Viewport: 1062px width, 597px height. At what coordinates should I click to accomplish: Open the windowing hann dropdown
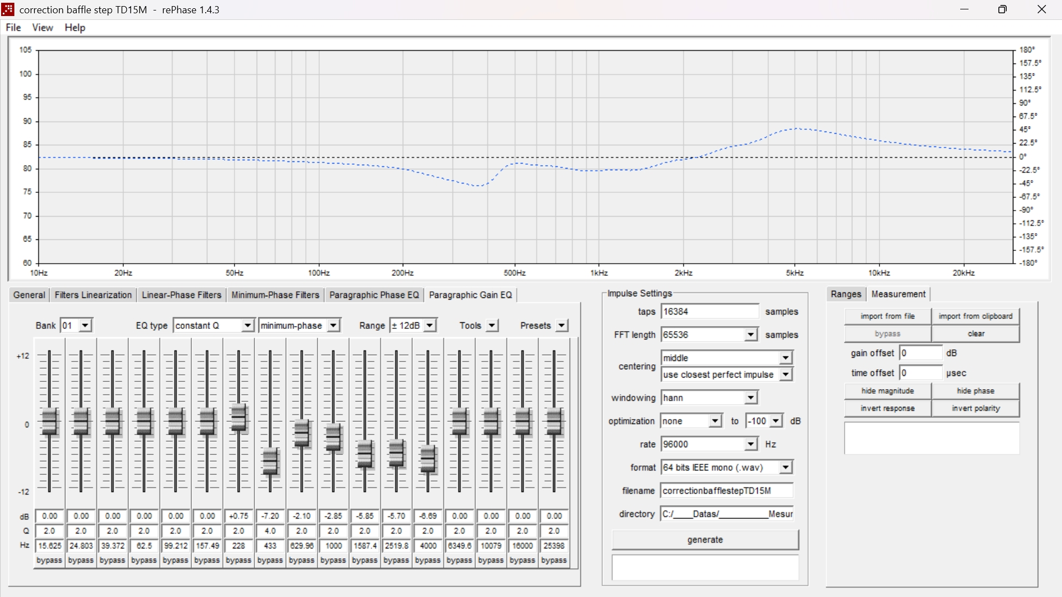pyautogui.click(x=750, y=397)
